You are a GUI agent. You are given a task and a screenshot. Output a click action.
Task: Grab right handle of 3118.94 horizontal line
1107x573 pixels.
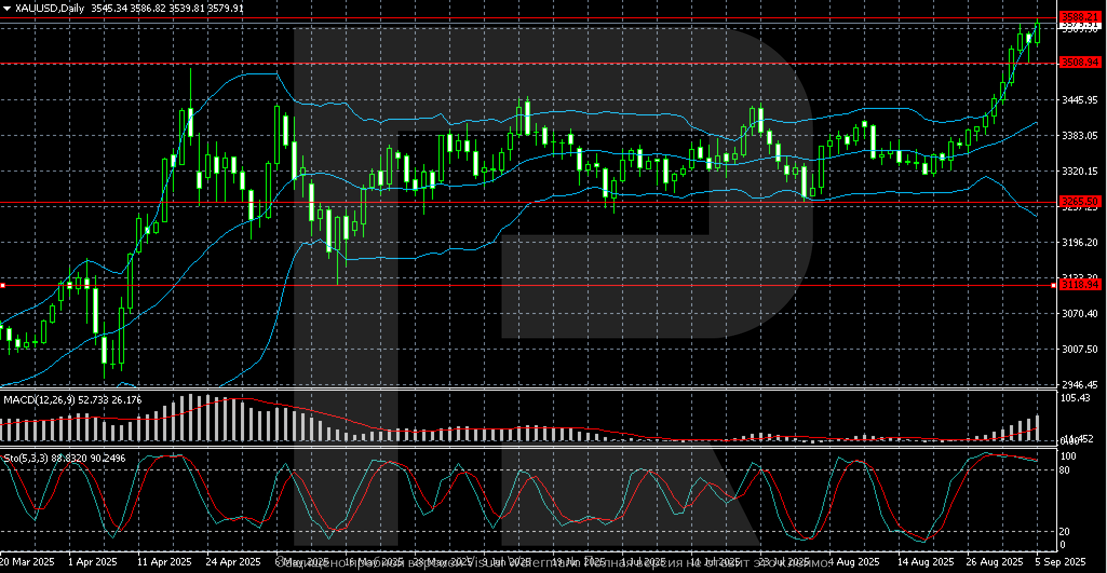pyautogui.click(x=1054, y=285)
